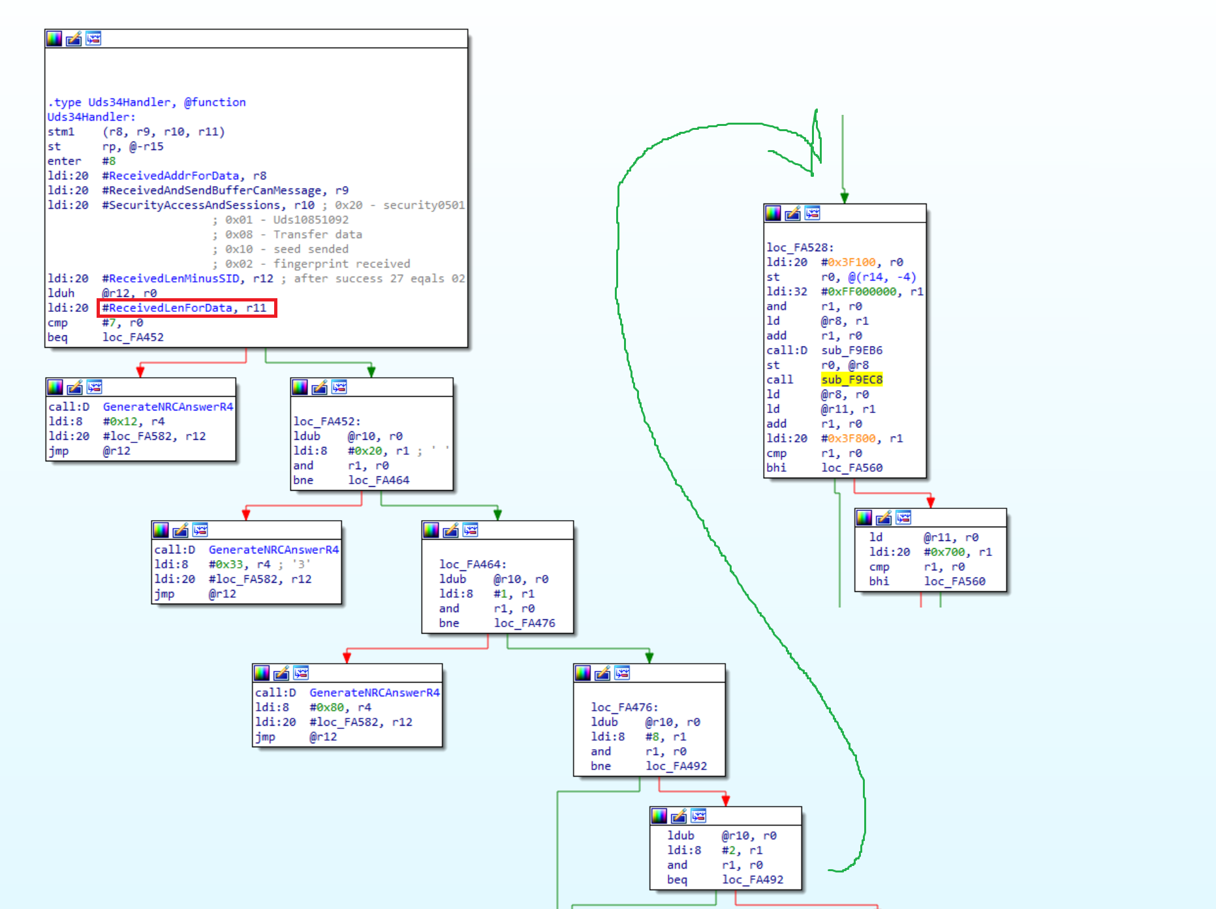Click the '0x08 - Transfer data' comment

click(287, 234)
